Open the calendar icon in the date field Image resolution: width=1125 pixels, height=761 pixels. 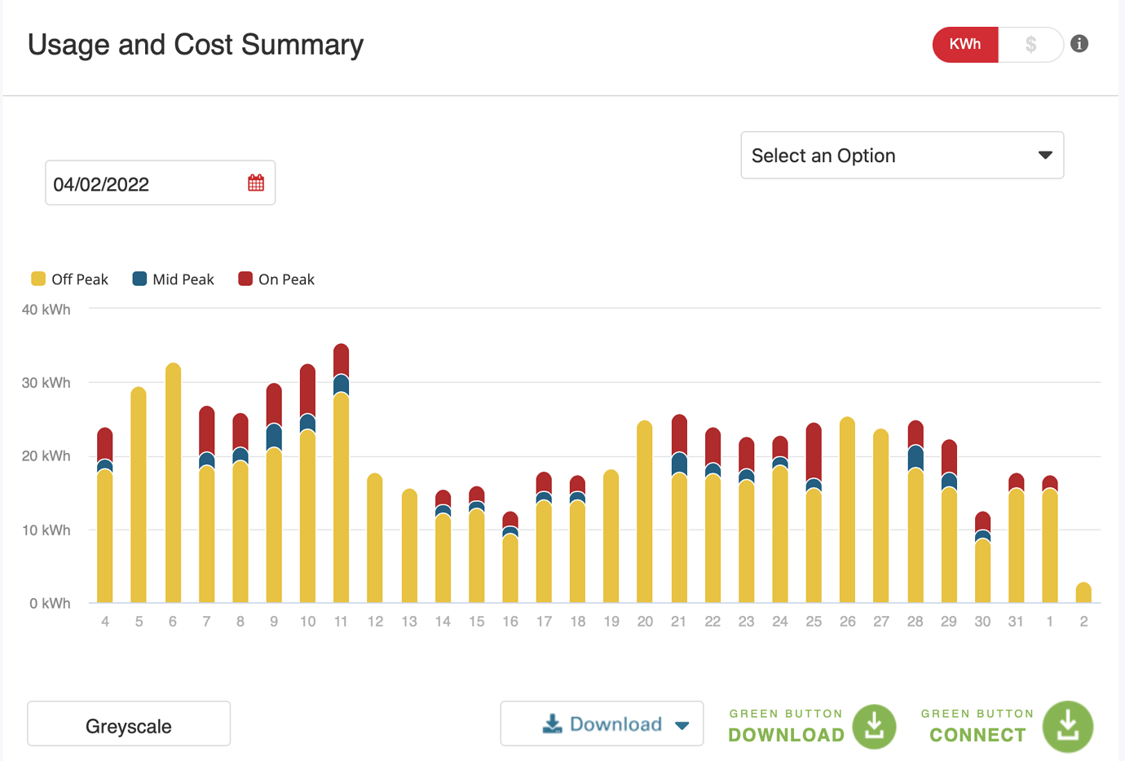click(x=256, y=183)
